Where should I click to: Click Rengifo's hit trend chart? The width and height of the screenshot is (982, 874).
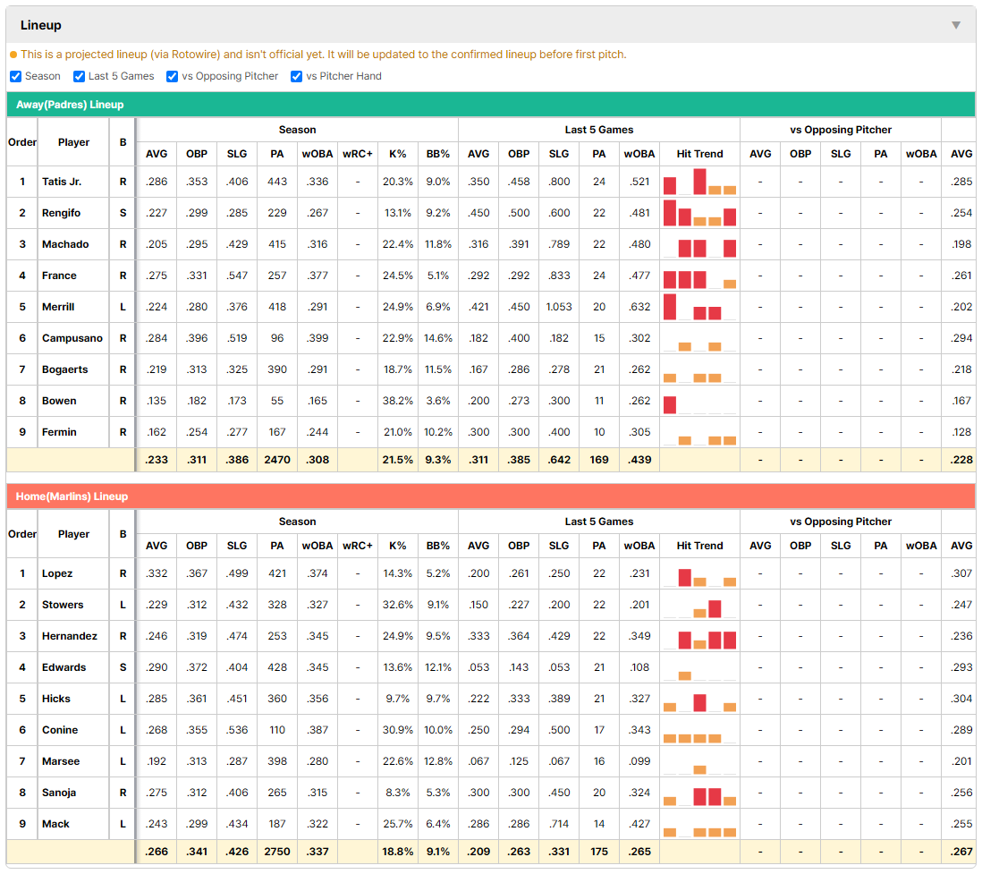click(699, 213)
